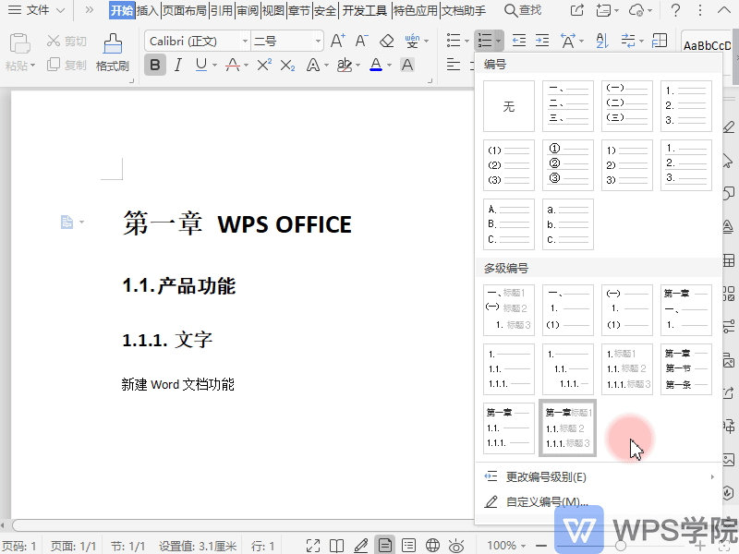Switch to the 页面布局 tab
739x554 pixels.
(185, 10)
